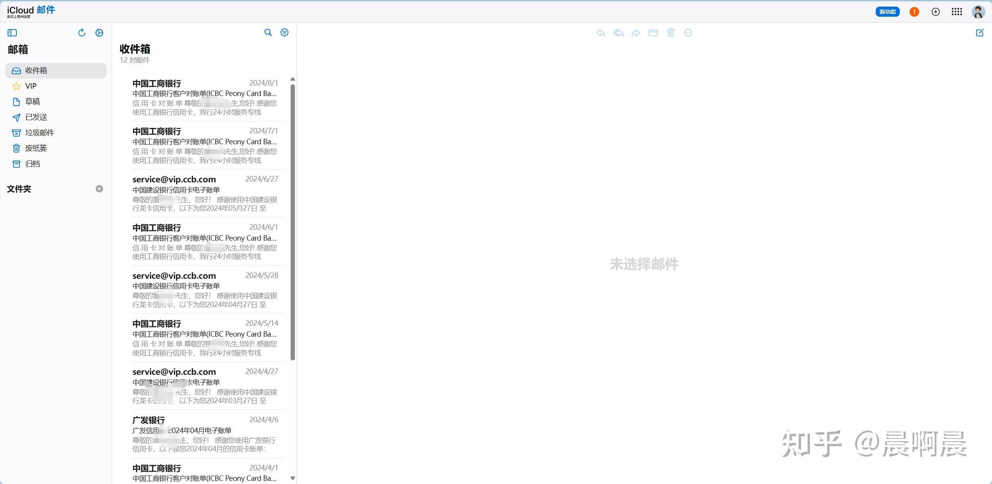Delete message with the trash toolbar icon

pyautogui.click(x=671, y=33)
